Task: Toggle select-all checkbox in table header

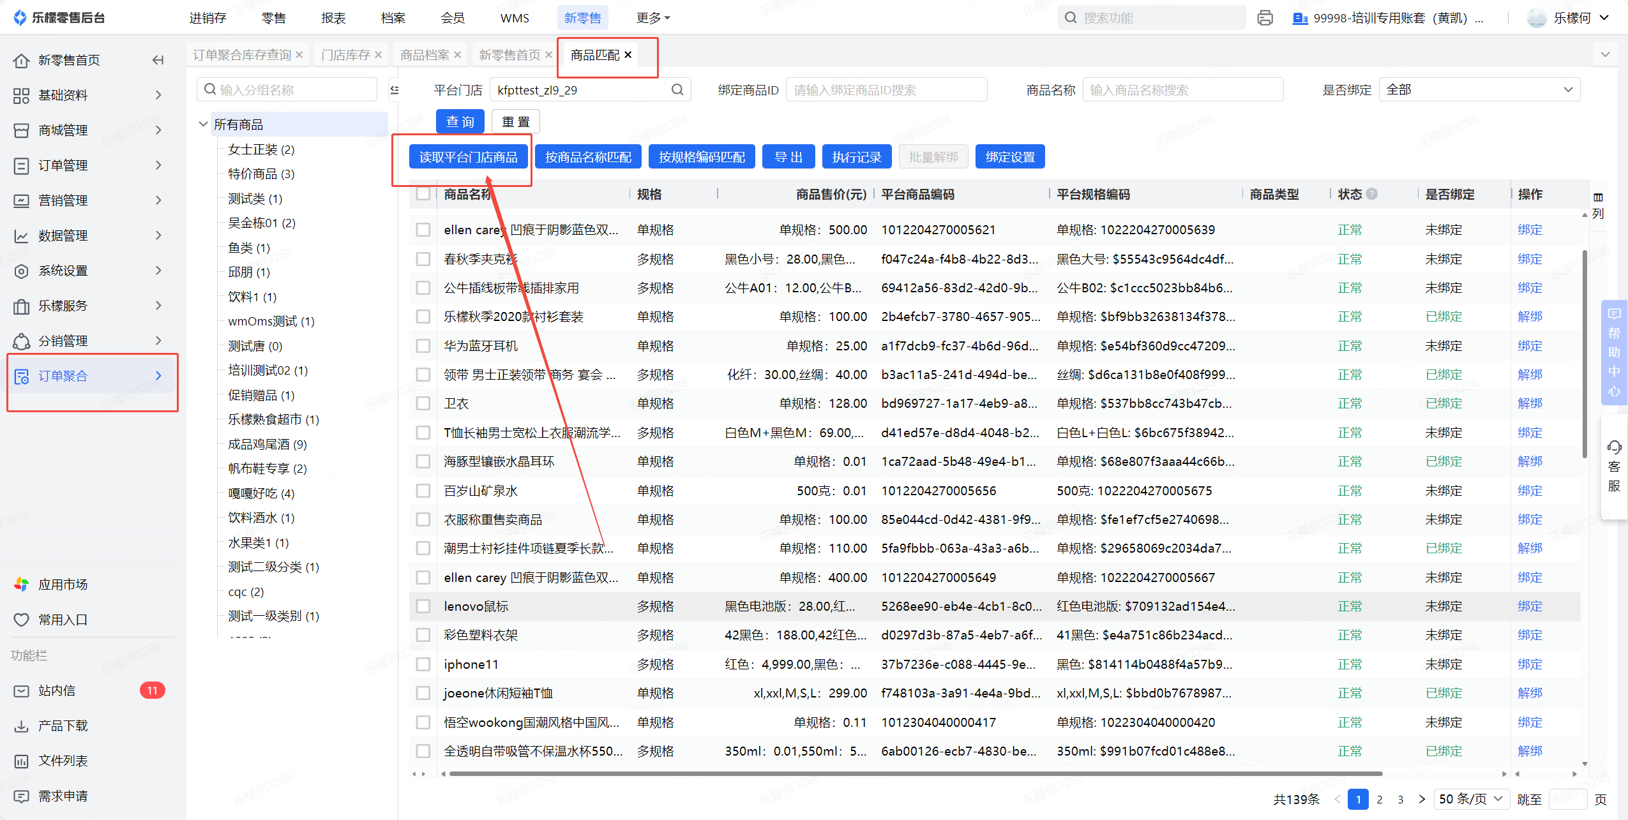Action: pos(423,194)
